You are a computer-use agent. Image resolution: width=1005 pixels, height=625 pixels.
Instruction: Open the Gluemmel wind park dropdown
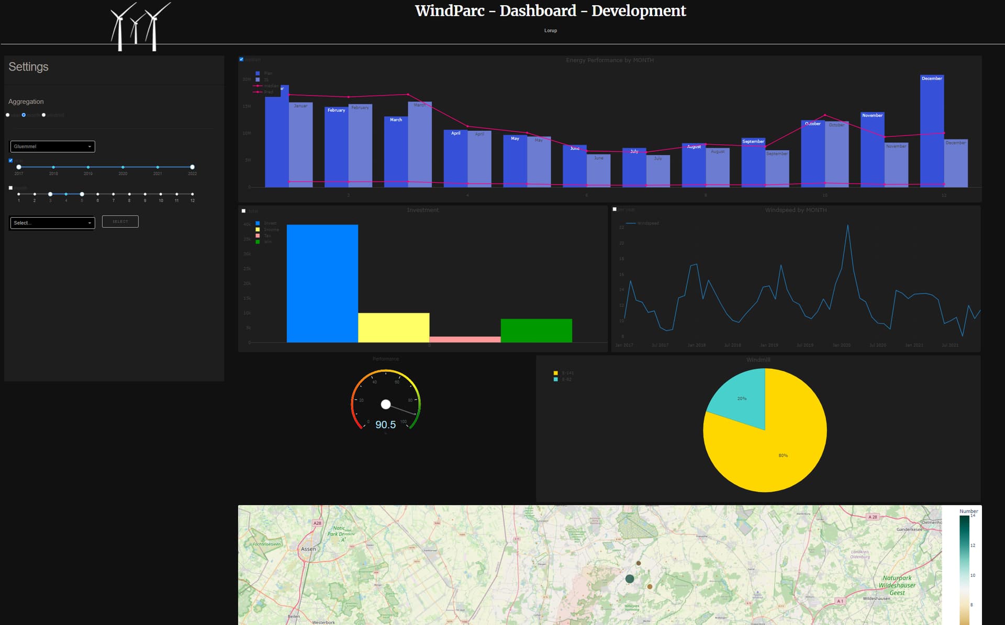[52, 146]
